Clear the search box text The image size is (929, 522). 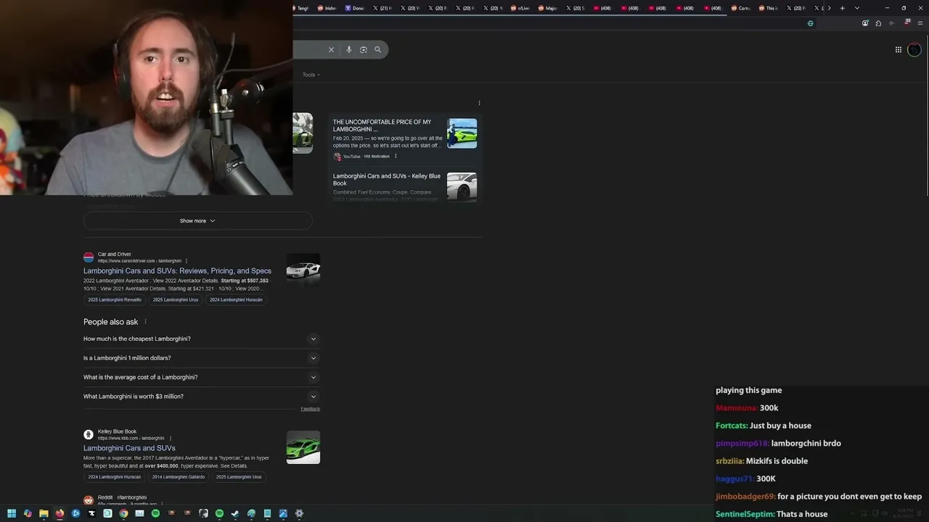point(331,49)
